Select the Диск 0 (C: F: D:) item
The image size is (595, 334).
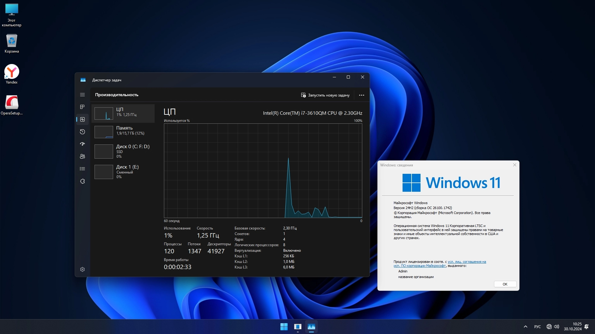pyautogui.click(x=123, y=151)
